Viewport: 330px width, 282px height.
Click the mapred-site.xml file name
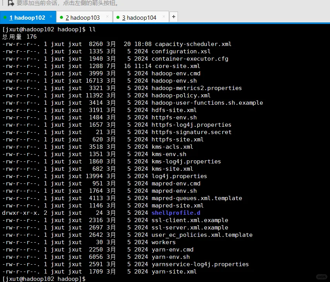(x=178, y=206)
